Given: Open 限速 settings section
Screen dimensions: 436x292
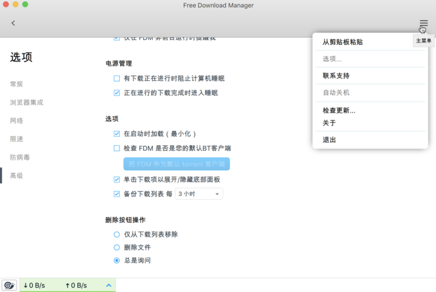Looking at the screenshot, I should pyautogui.click(x=16, y=139).
